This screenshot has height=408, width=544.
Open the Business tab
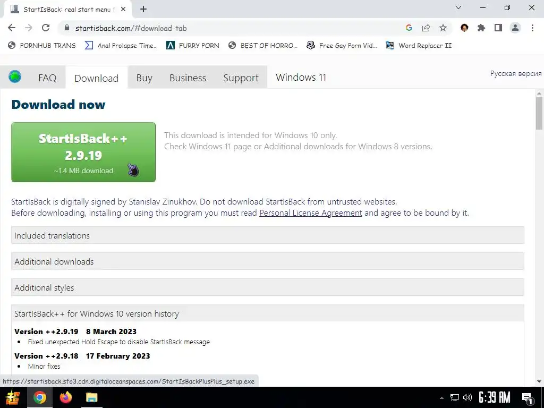tap(188, 78)
